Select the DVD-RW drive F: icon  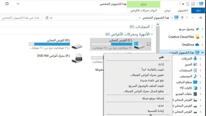77,58
